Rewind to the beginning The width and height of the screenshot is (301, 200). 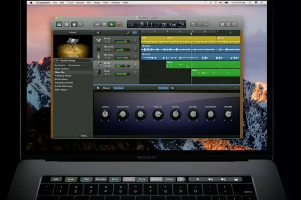pyautogui.click(x=97, y=24)
